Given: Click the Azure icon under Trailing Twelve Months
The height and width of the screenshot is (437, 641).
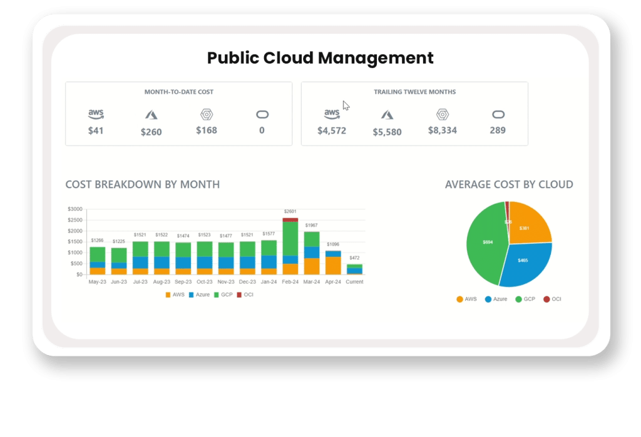Looking at the screenshot, I should click(386, 115).
